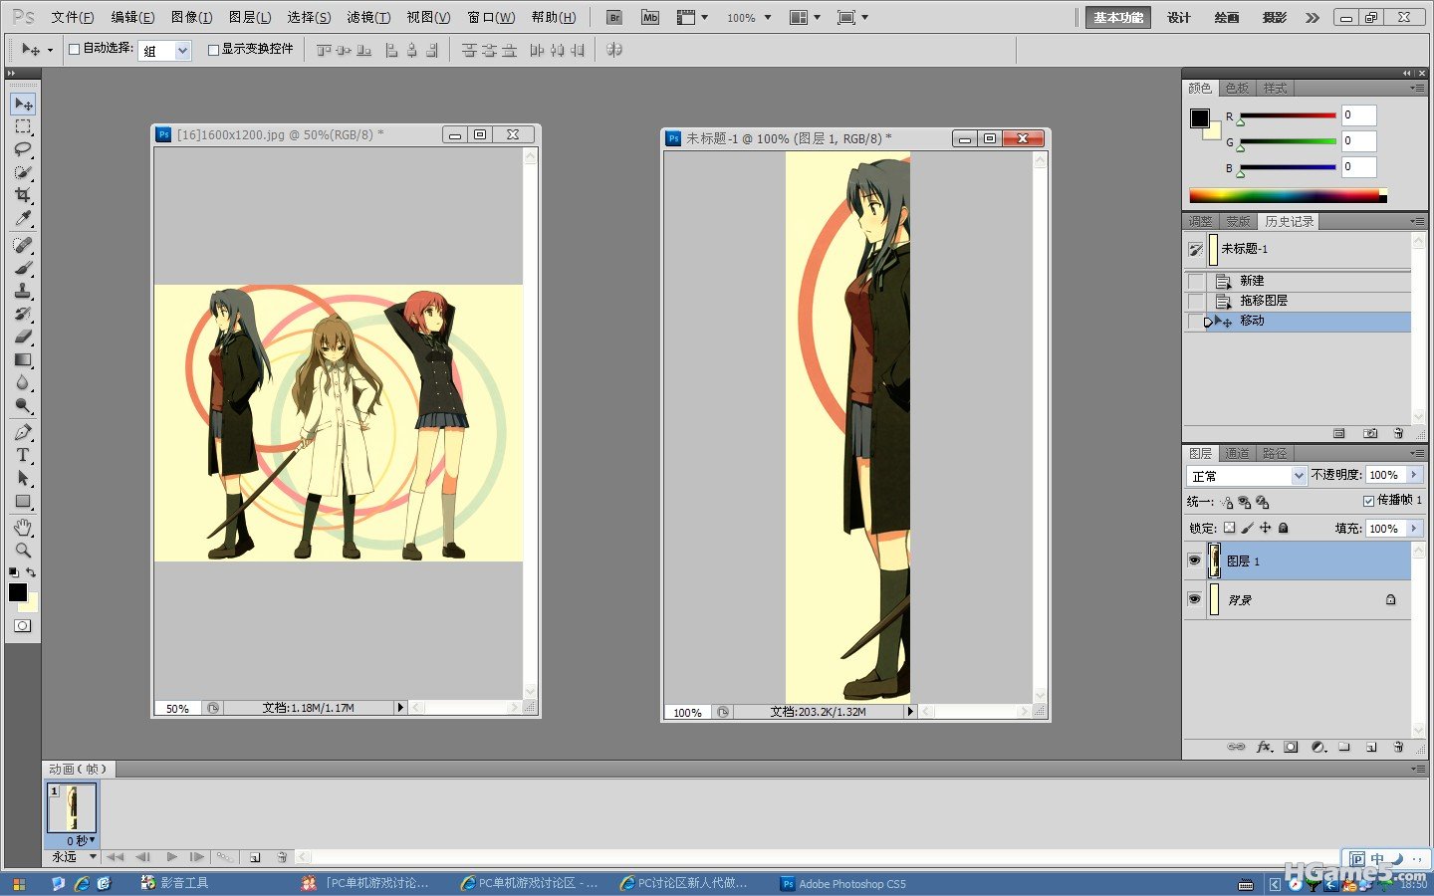Viewport: 1434px width, 896px height.
Task: Select the Path Selection tool
Action: 23,478
